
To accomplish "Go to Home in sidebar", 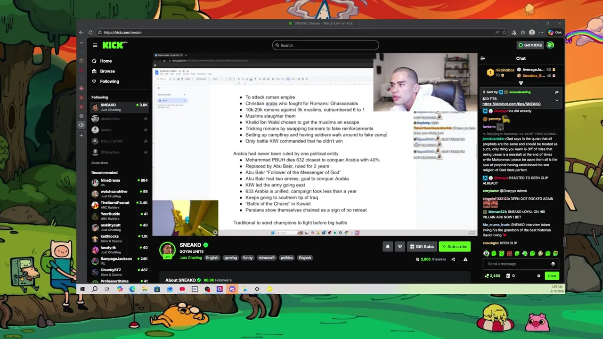I will tap(102, 61).
